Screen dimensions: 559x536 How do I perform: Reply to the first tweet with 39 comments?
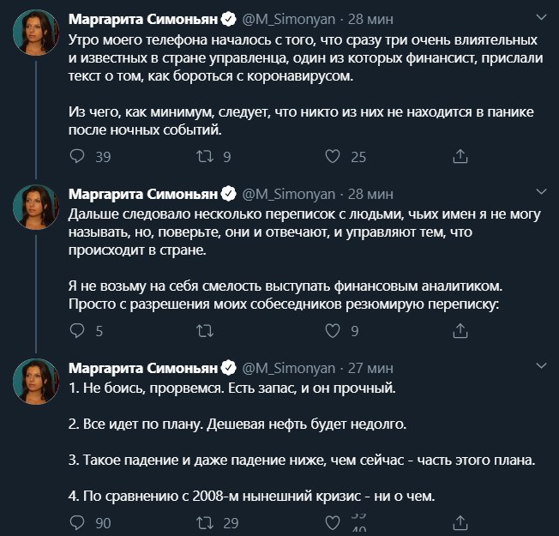(77, 156)
